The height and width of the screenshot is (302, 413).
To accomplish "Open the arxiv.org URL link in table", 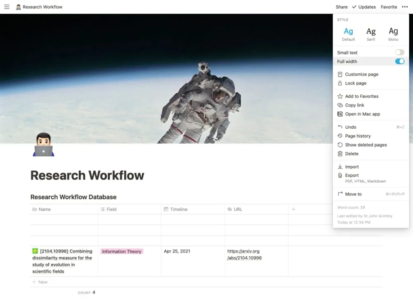I will 244,255.
